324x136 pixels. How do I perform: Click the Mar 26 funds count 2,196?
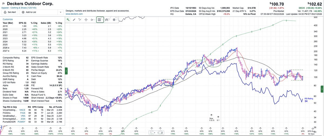[x=59, y=121]
